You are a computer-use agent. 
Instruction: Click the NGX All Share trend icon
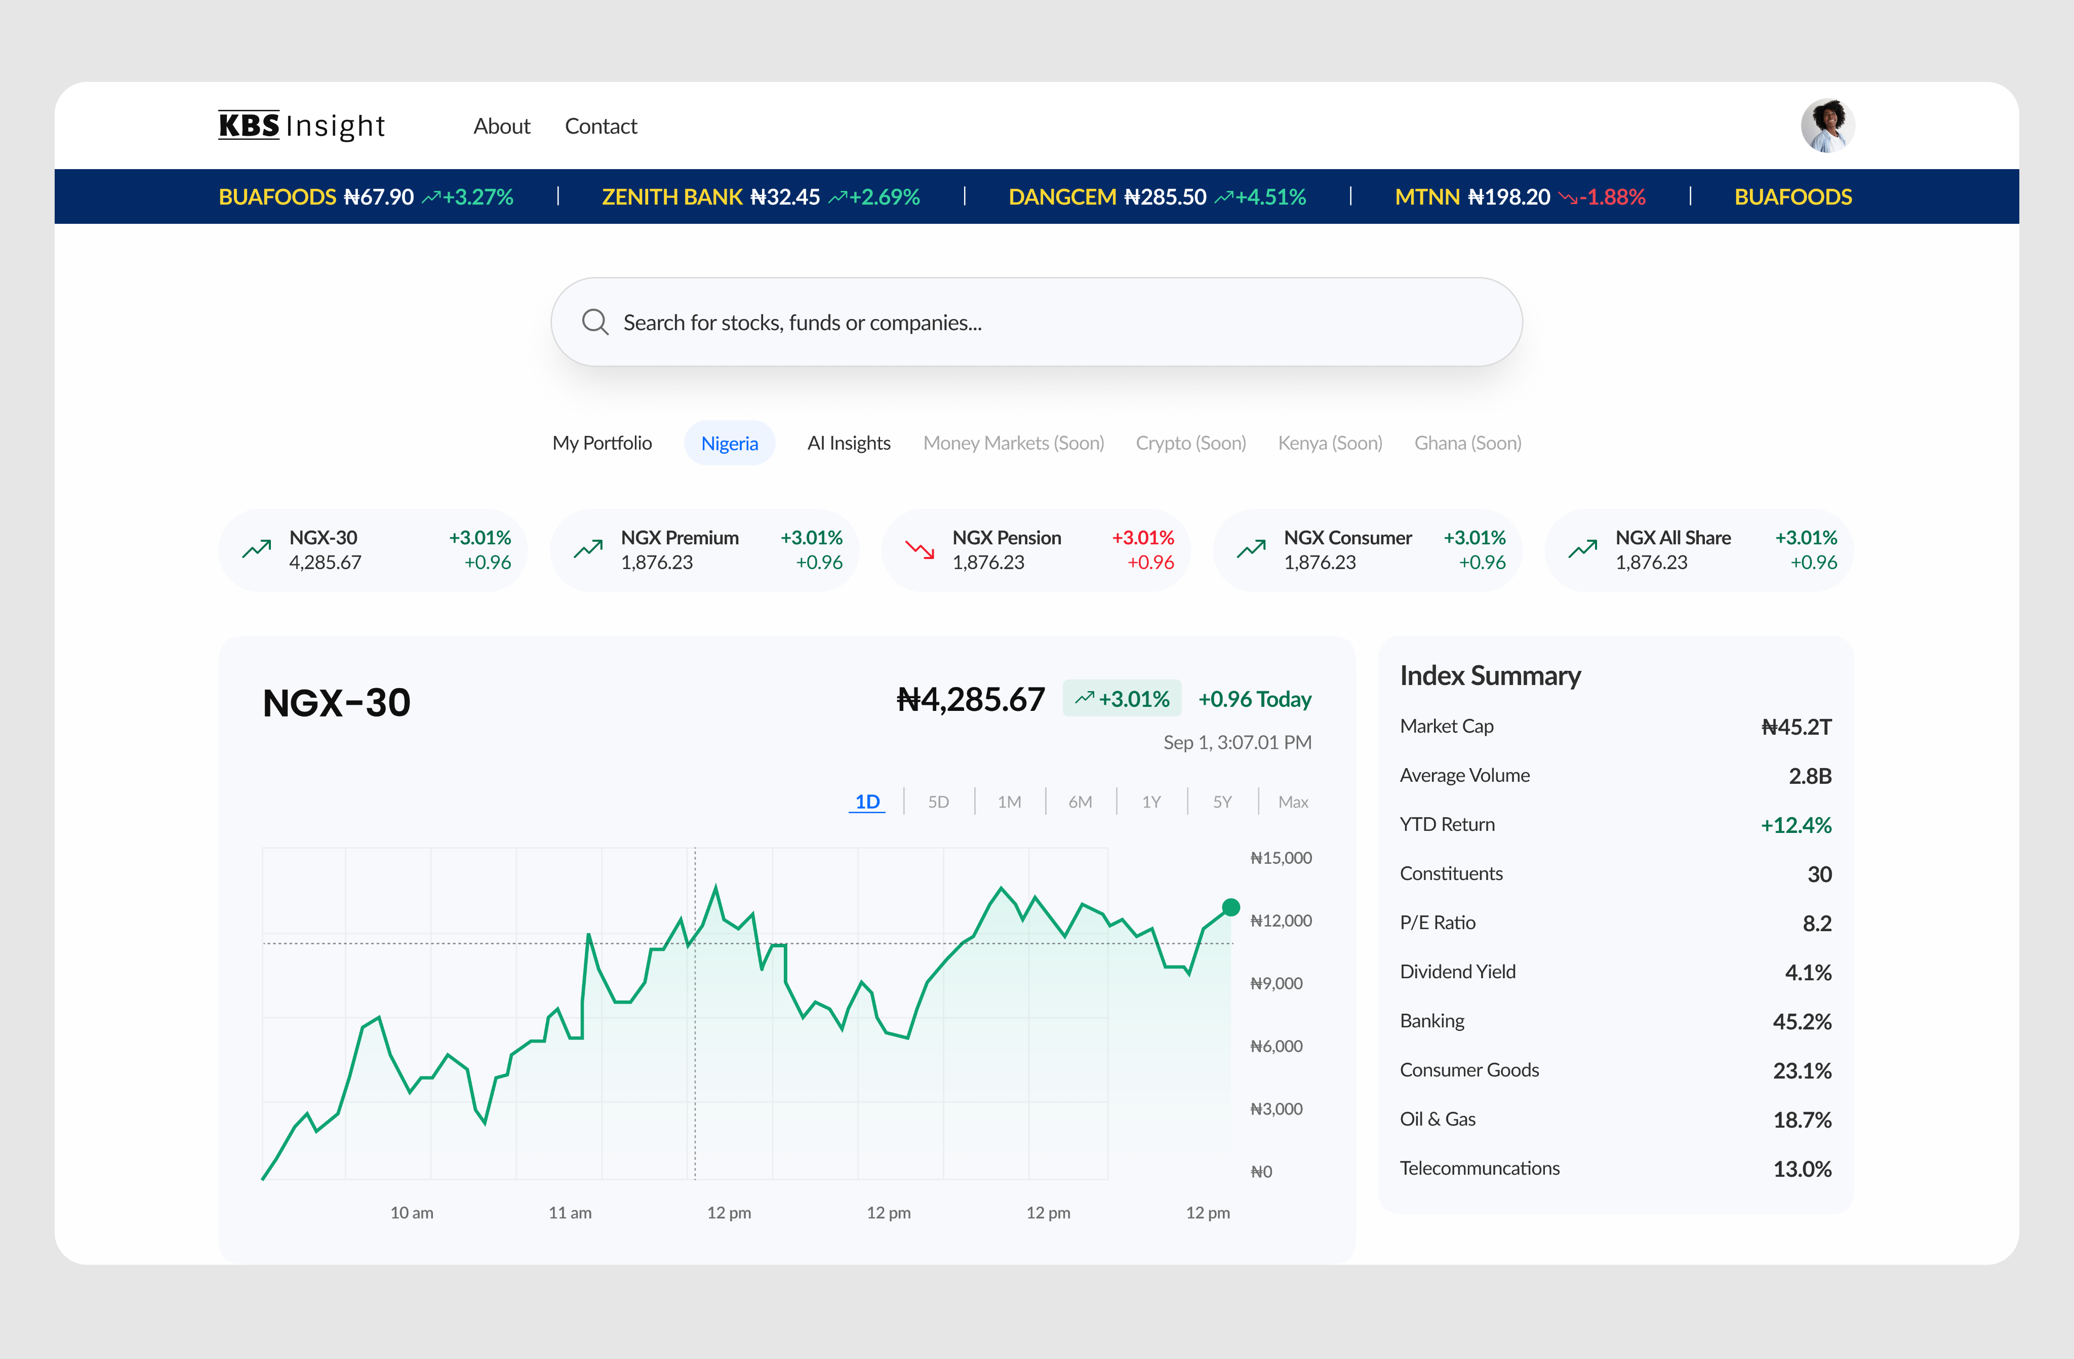tap(1582, 550)
